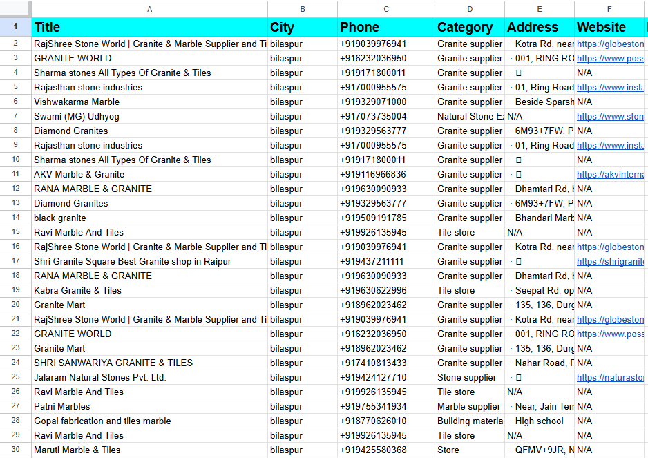
Task: Select Marble supplier category cell
Action: point(470,406)
